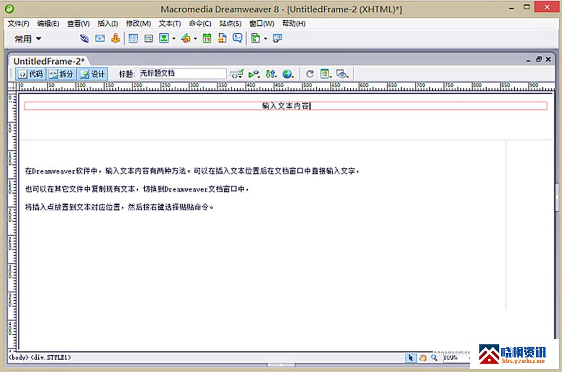Click the Validate Markup icon
Viewport: 562px width, 372px height.
click(x=254, y=74)
